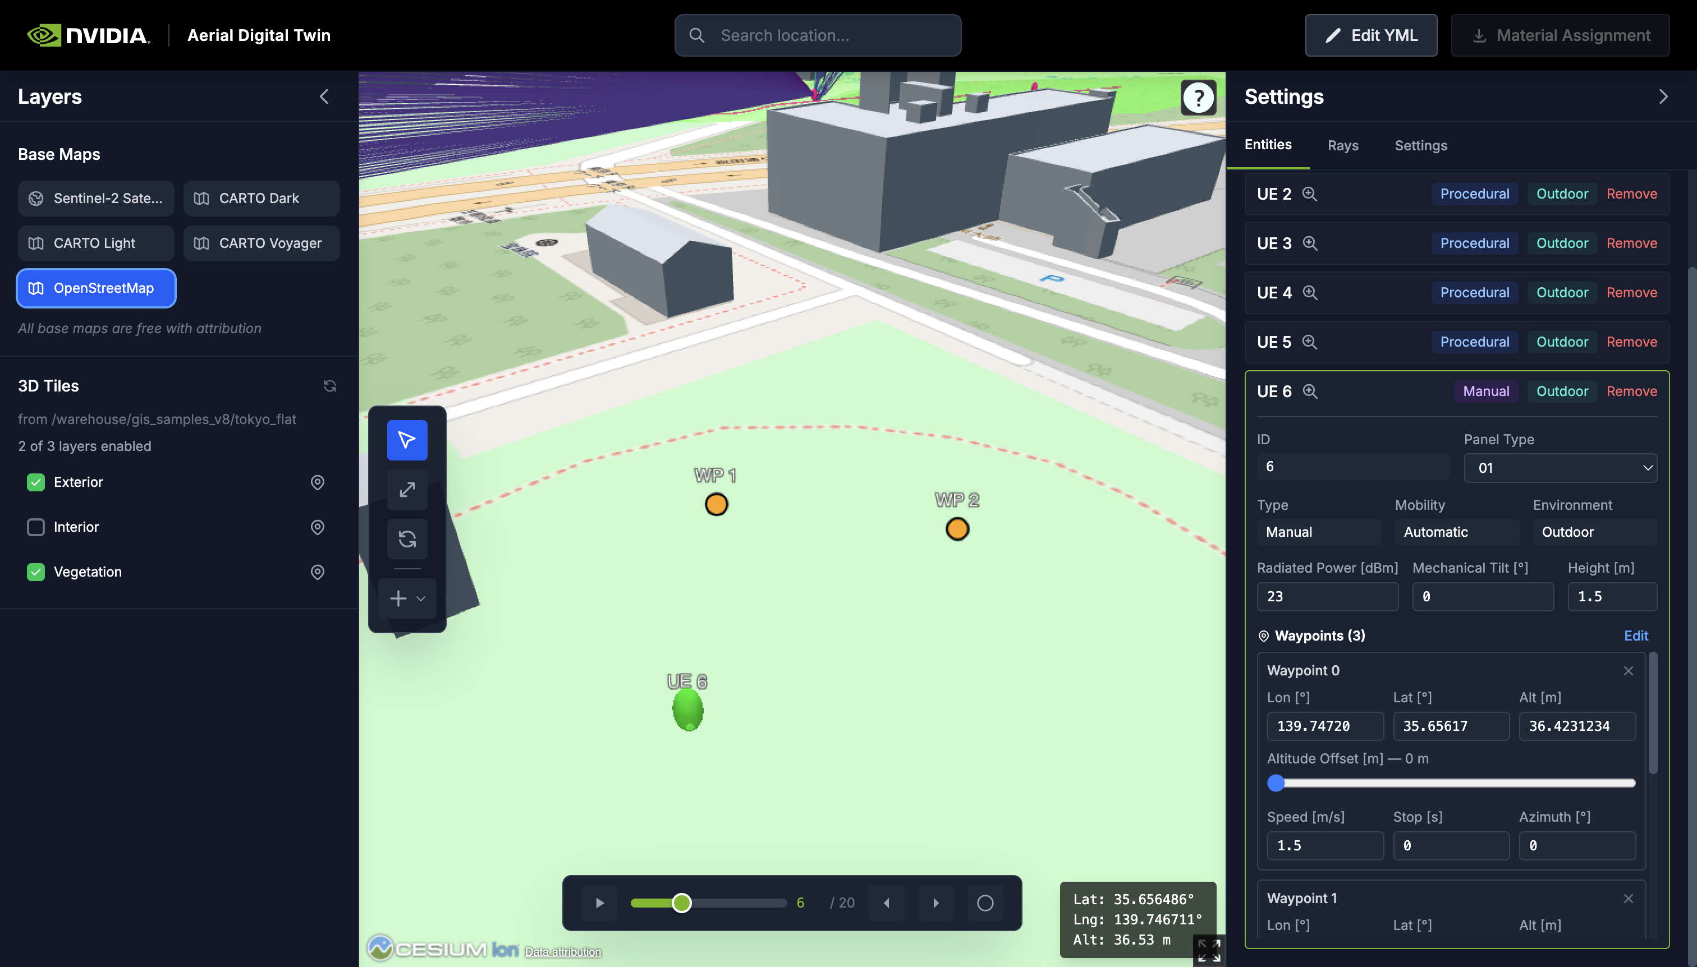Disable the Exterior layer checkbox
Viewport: 1697px width, 967px height.
[36, 482]
